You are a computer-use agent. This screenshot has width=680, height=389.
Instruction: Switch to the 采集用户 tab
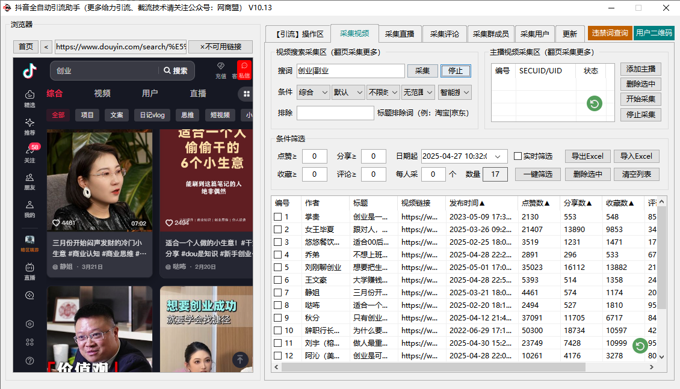(x=534, y=34)
